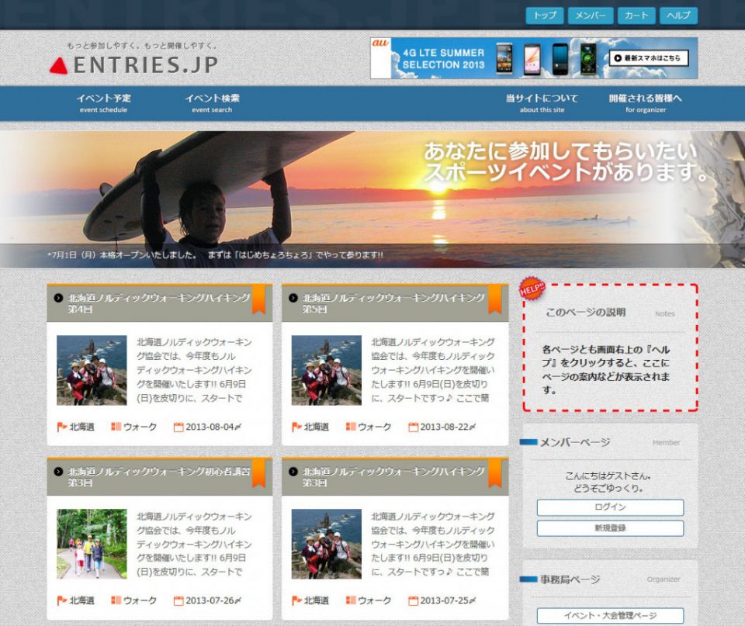Click the flag icon beside 北海道 in 第4回 card
The height and width of the screenshot is (626, 745).
click(x=62, y=427)
